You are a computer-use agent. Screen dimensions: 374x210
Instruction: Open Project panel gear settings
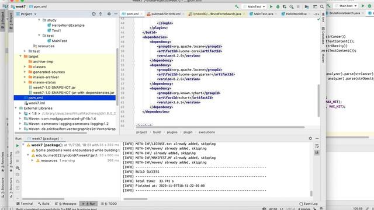tap(109, 14)
